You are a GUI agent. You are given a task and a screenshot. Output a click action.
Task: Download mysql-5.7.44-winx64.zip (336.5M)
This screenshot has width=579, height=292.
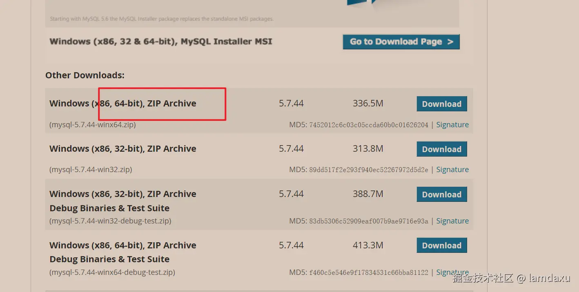coord(442,104)
